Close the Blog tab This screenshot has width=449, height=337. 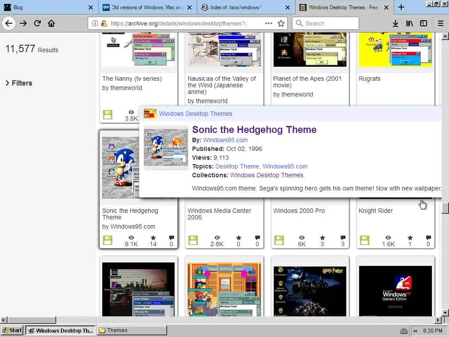[x=90, y=7]
